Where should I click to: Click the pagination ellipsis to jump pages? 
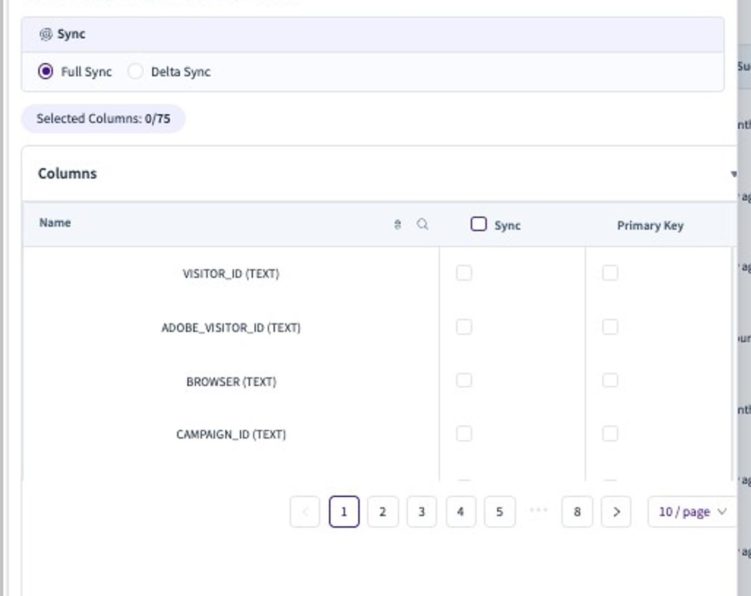tap(538, 510)
